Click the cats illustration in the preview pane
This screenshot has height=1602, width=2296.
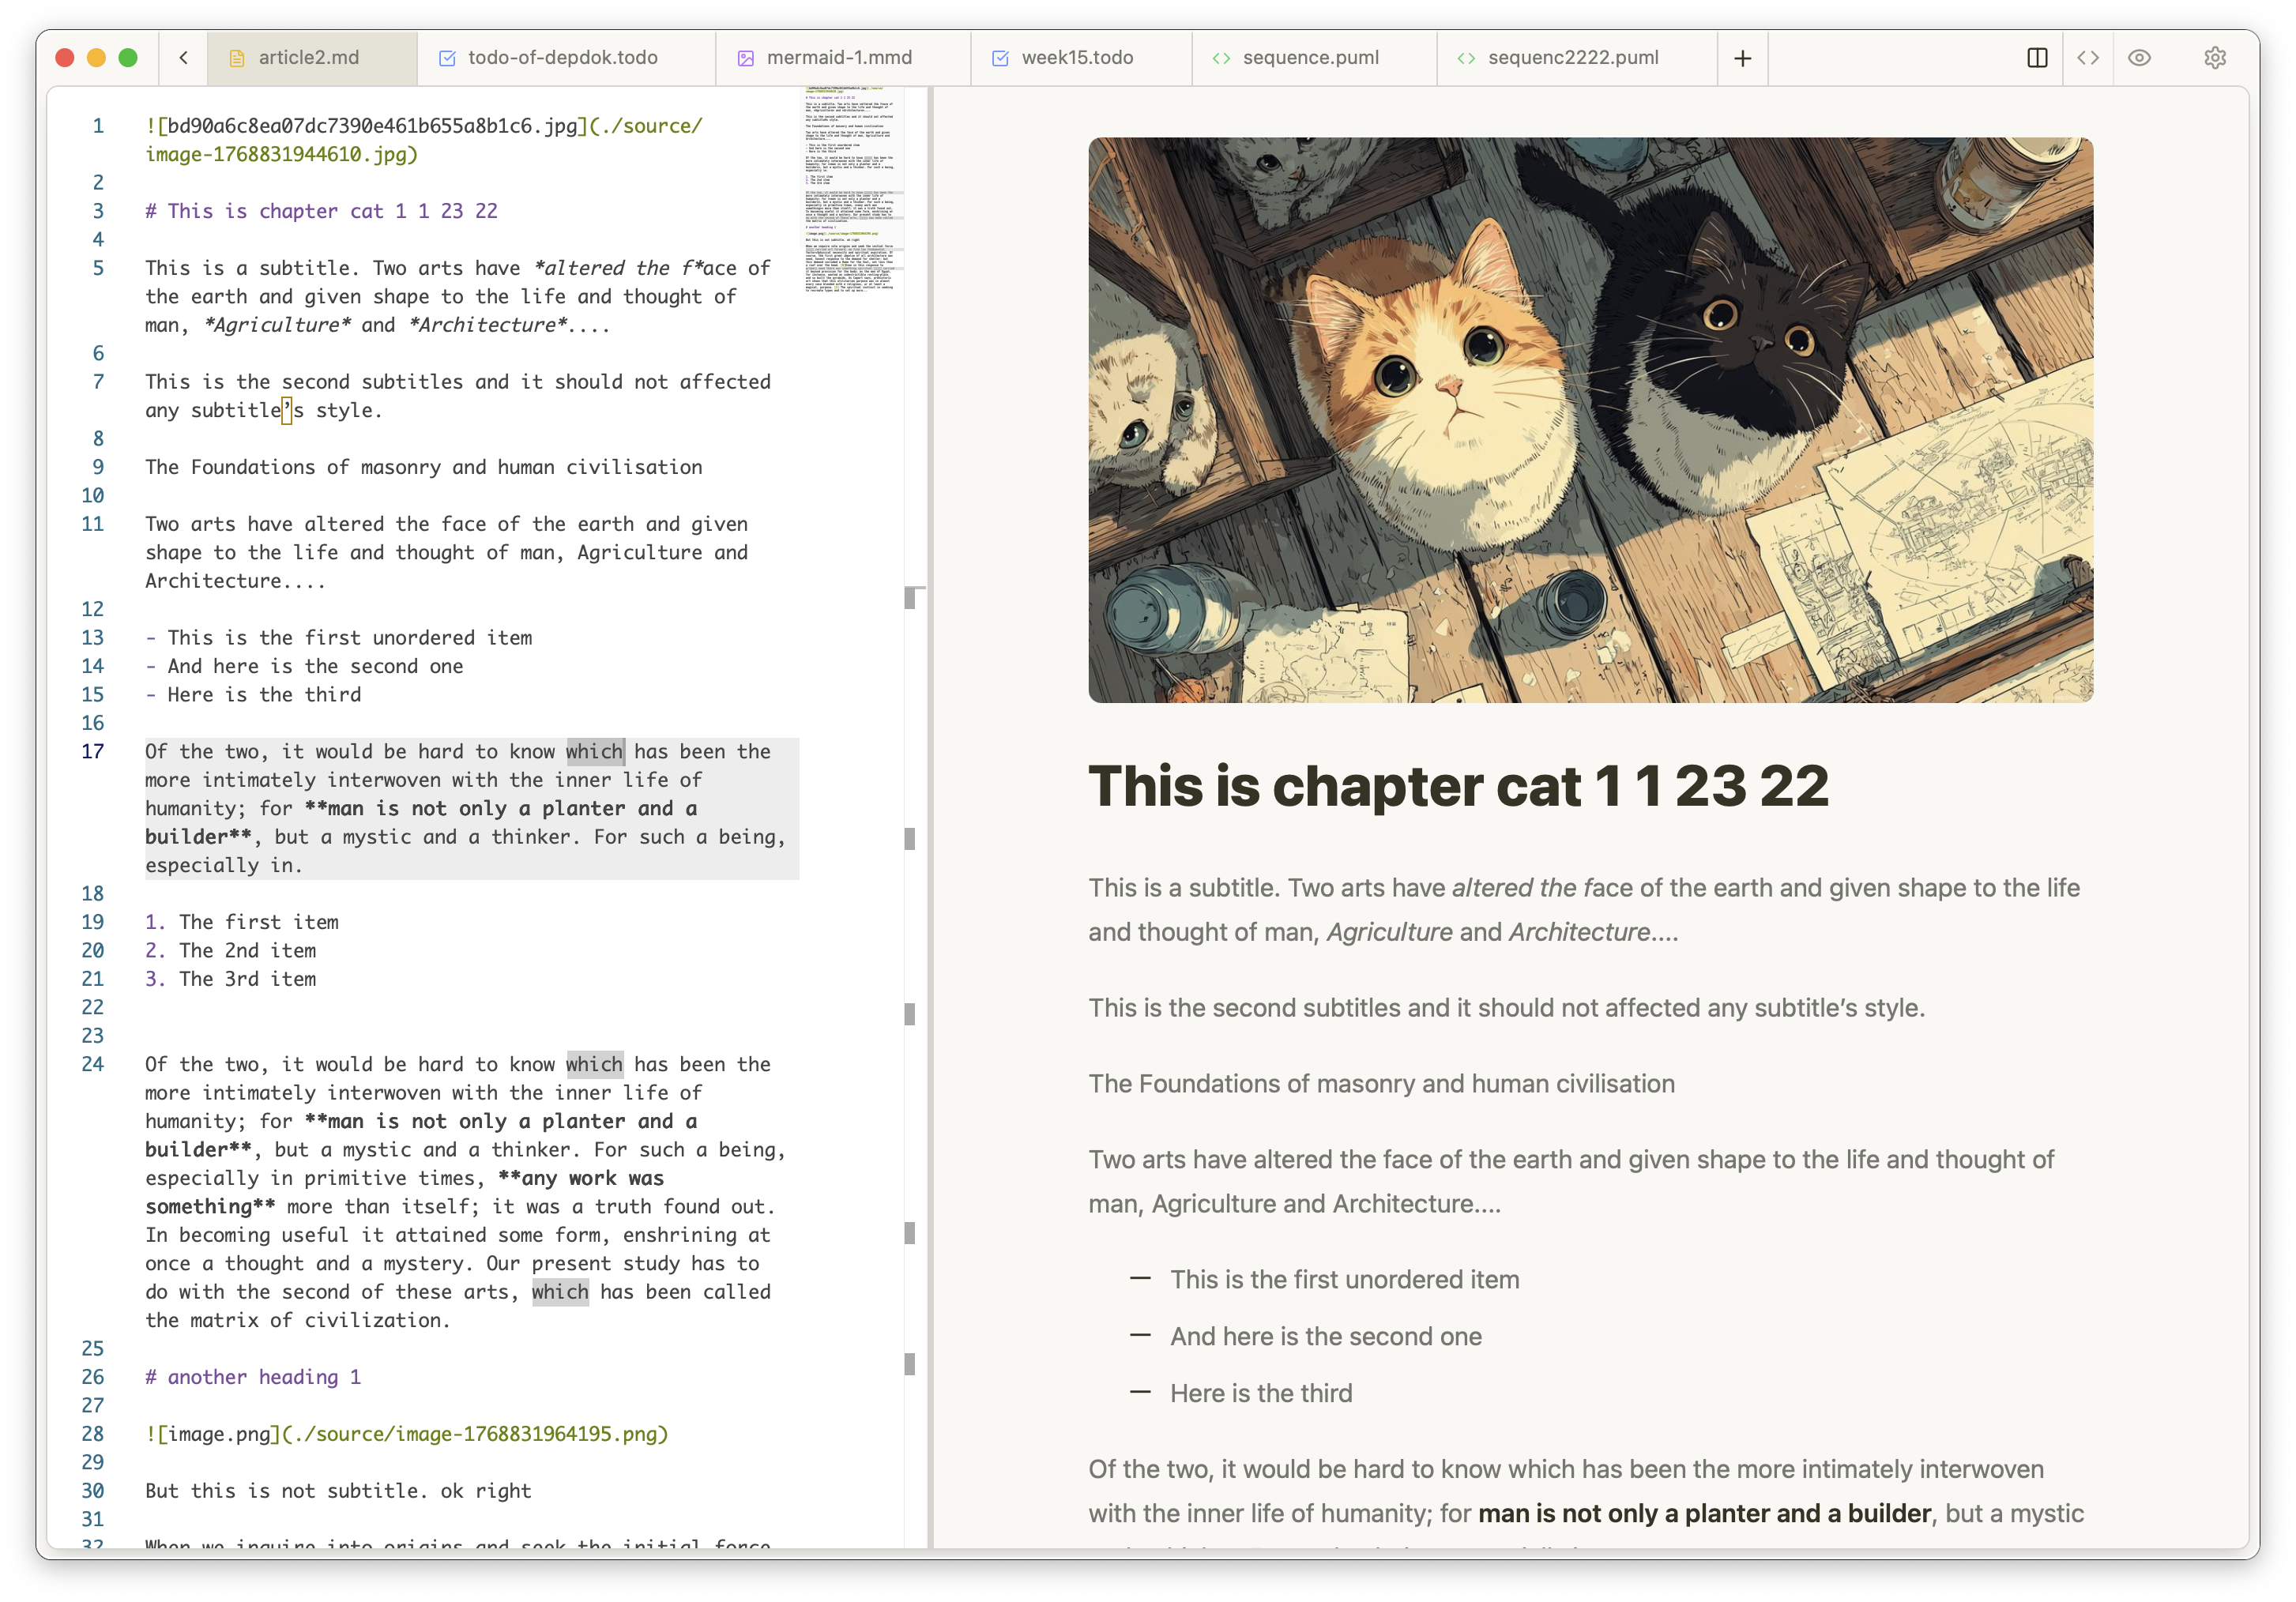(1590, 420)
